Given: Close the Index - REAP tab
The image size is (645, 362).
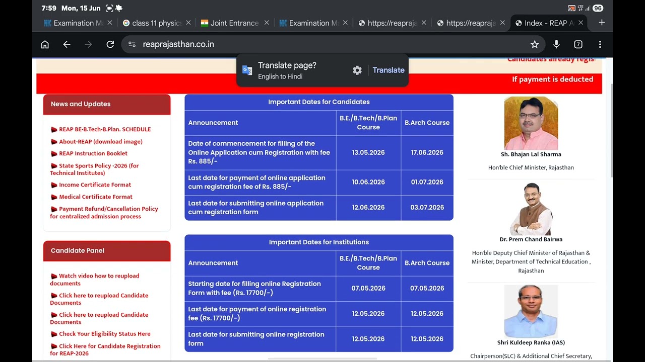Looking at the screenshot, I should point(580,23).
